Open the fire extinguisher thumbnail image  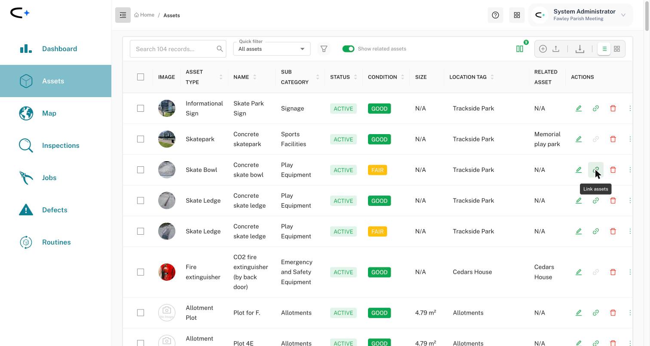167,272
